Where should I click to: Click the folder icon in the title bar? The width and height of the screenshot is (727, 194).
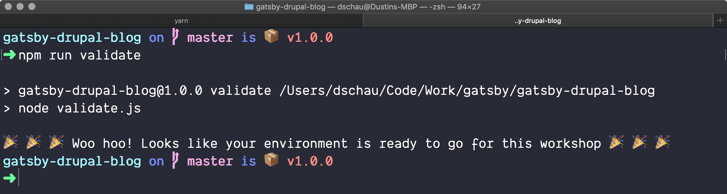[249, 7]
